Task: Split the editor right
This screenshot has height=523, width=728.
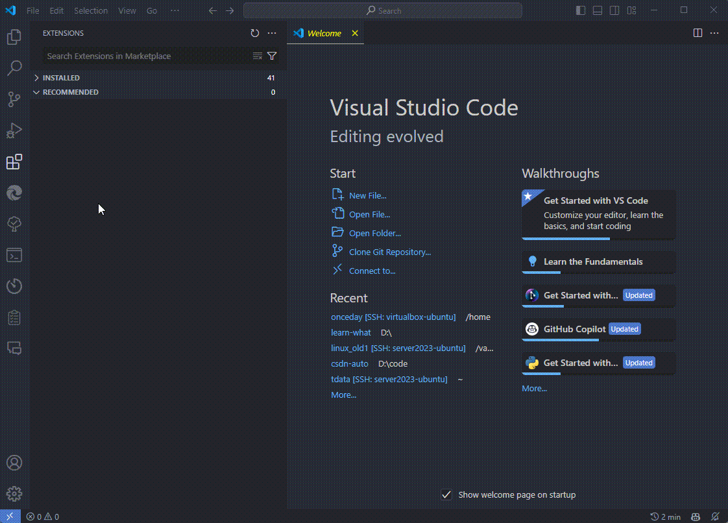Action: [x=698, y=33]
